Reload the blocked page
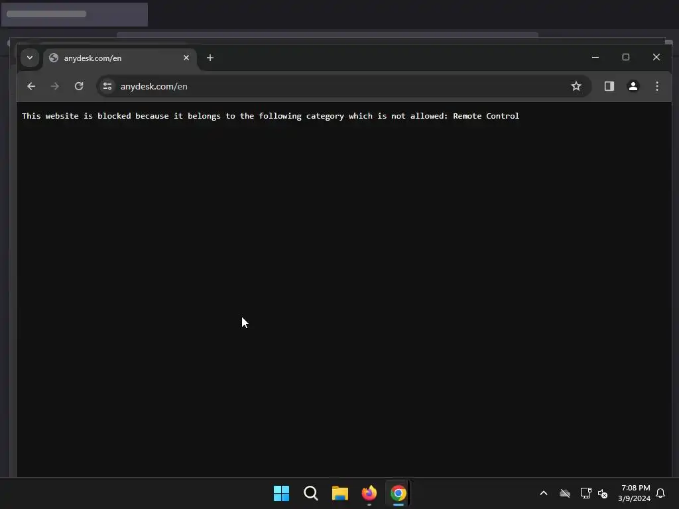The width and height of the screenshot is (679, 509). click(x=79, y=86)
